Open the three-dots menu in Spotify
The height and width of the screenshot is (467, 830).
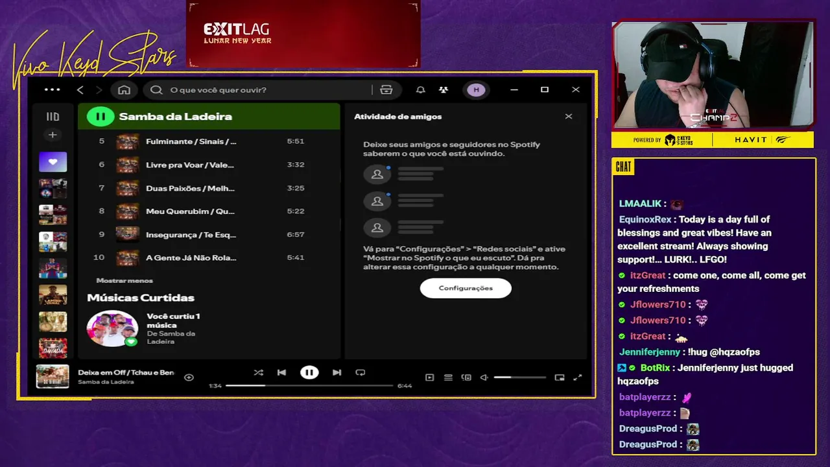(52, 90)
